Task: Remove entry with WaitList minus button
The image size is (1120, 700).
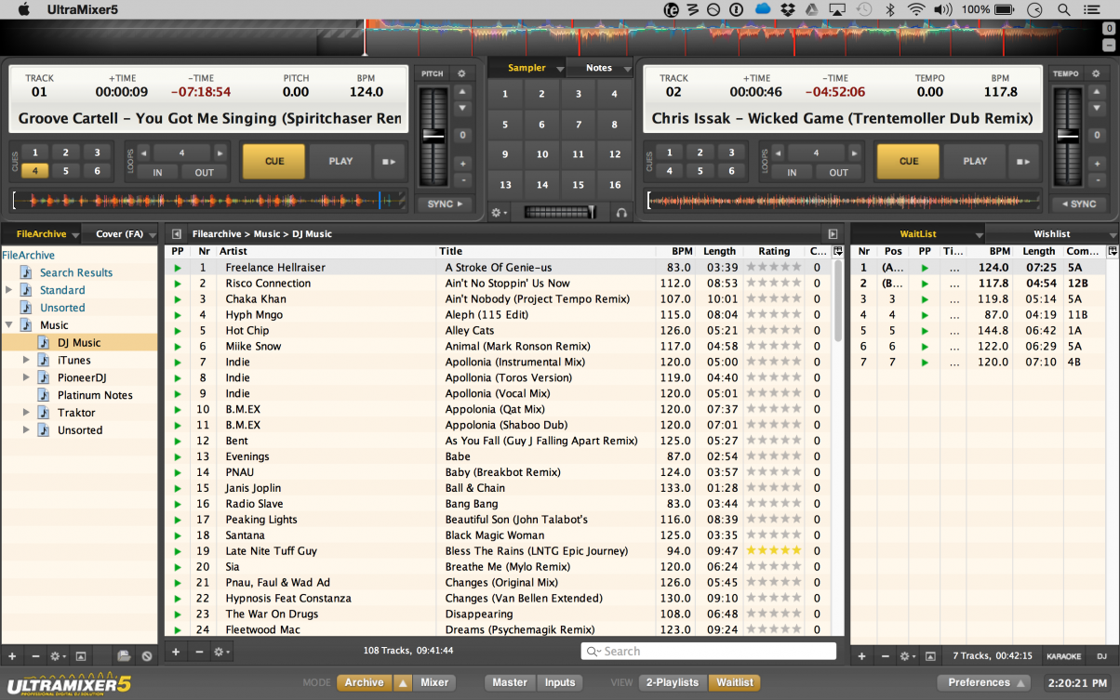Action: coord(885,656)
